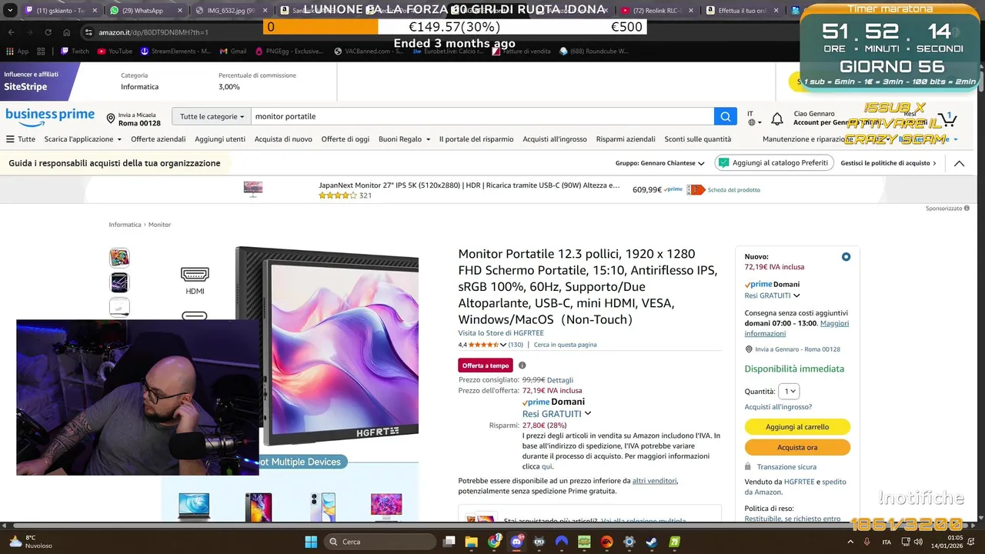
Task: Click Aggiungi al carrello button
Action: tap(797, 427)
